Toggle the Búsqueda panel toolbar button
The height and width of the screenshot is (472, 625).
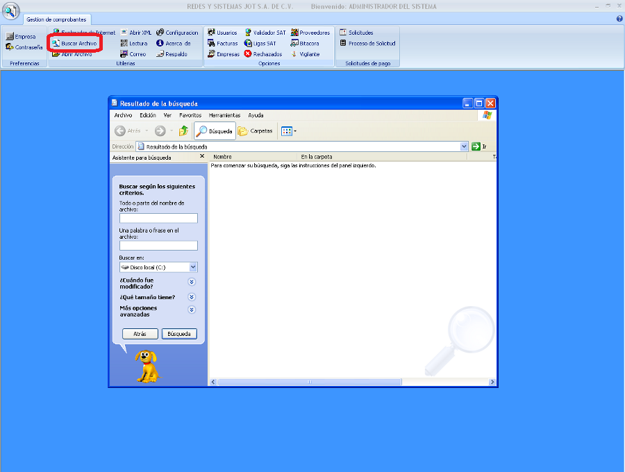pyautogui.click(x=214, y=130)
